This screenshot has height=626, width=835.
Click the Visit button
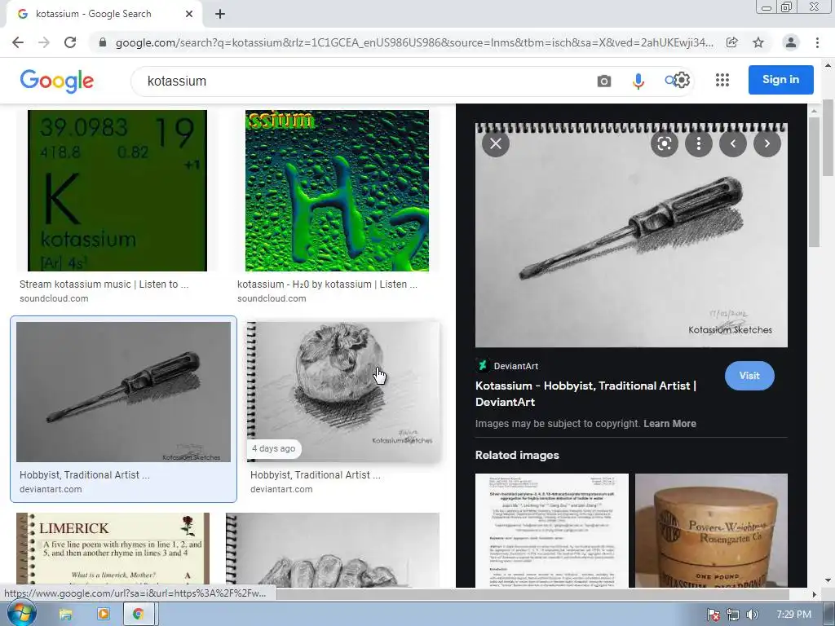749,376
